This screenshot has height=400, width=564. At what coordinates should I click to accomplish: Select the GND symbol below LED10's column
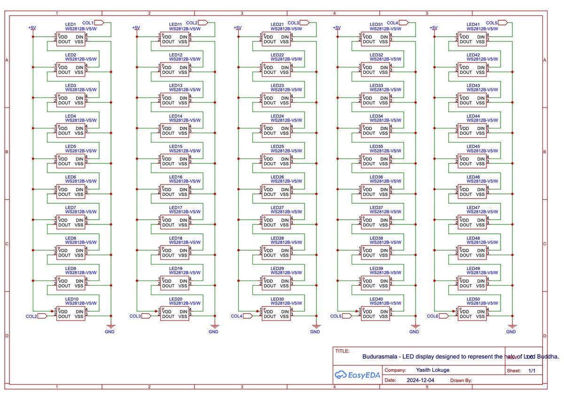click(110, 328)
